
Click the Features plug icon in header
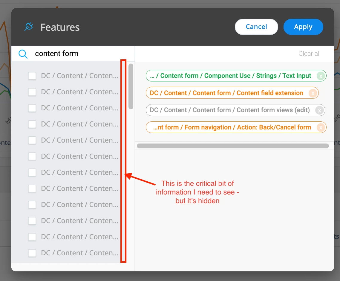click(29, 27)
